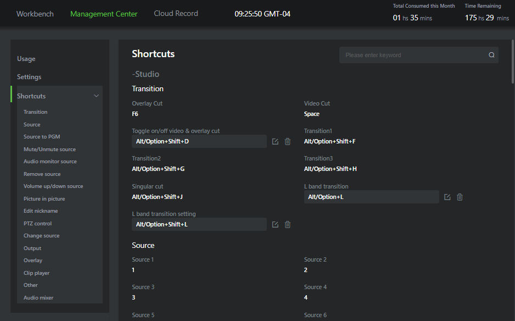The image size is (515, 321).
Task: Delete the L band transition shortcut
Action: [x=460, y=196]
